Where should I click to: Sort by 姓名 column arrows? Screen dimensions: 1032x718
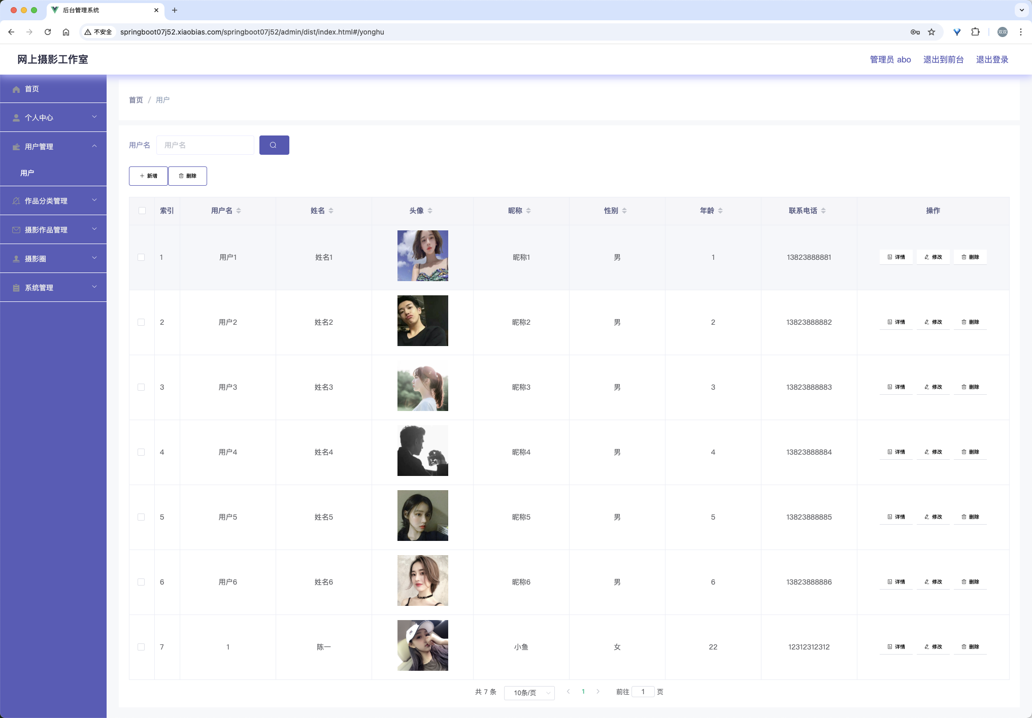click(x=331, y=211)
